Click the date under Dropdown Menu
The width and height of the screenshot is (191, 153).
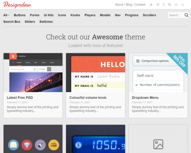tap(142, 102)
